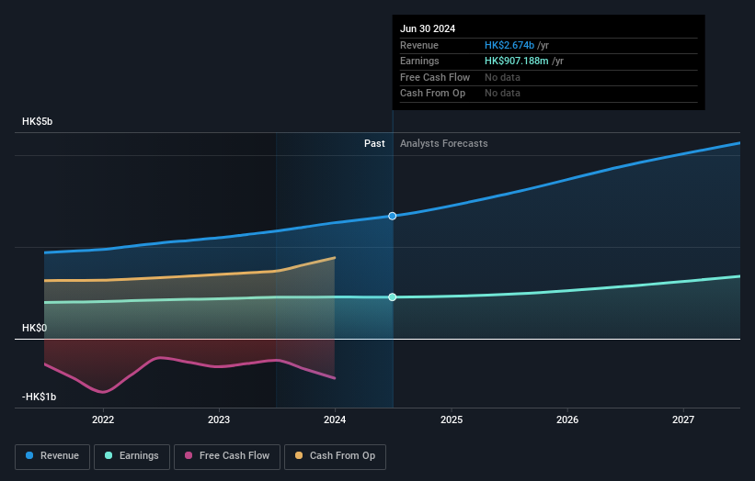Click the -HK$1b y-axis label
Viewport: 755px width, 481px height.
point(39,397)
